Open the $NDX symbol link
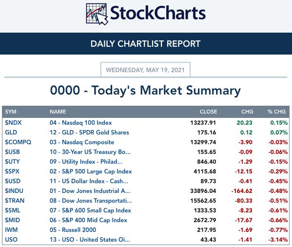 click(x=13, y=123)
